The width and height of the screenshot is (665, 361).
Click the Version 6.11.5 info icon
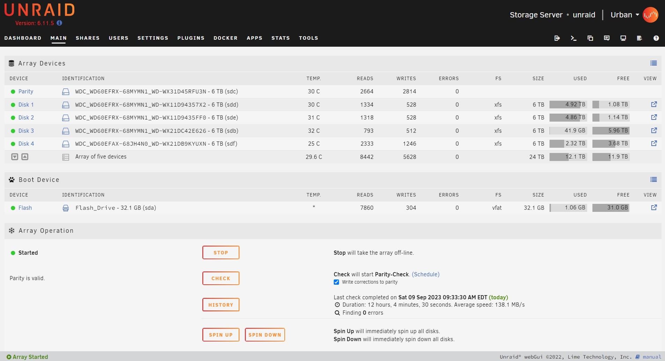[59, 24]
